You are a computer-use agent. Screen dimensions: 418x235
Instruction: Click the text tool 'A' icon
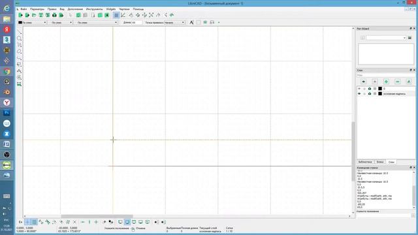tap(191, 22)
